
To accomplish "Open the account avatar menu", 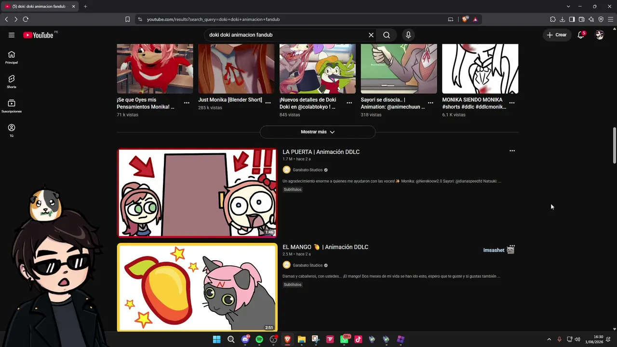I will (x=600, y=35).
